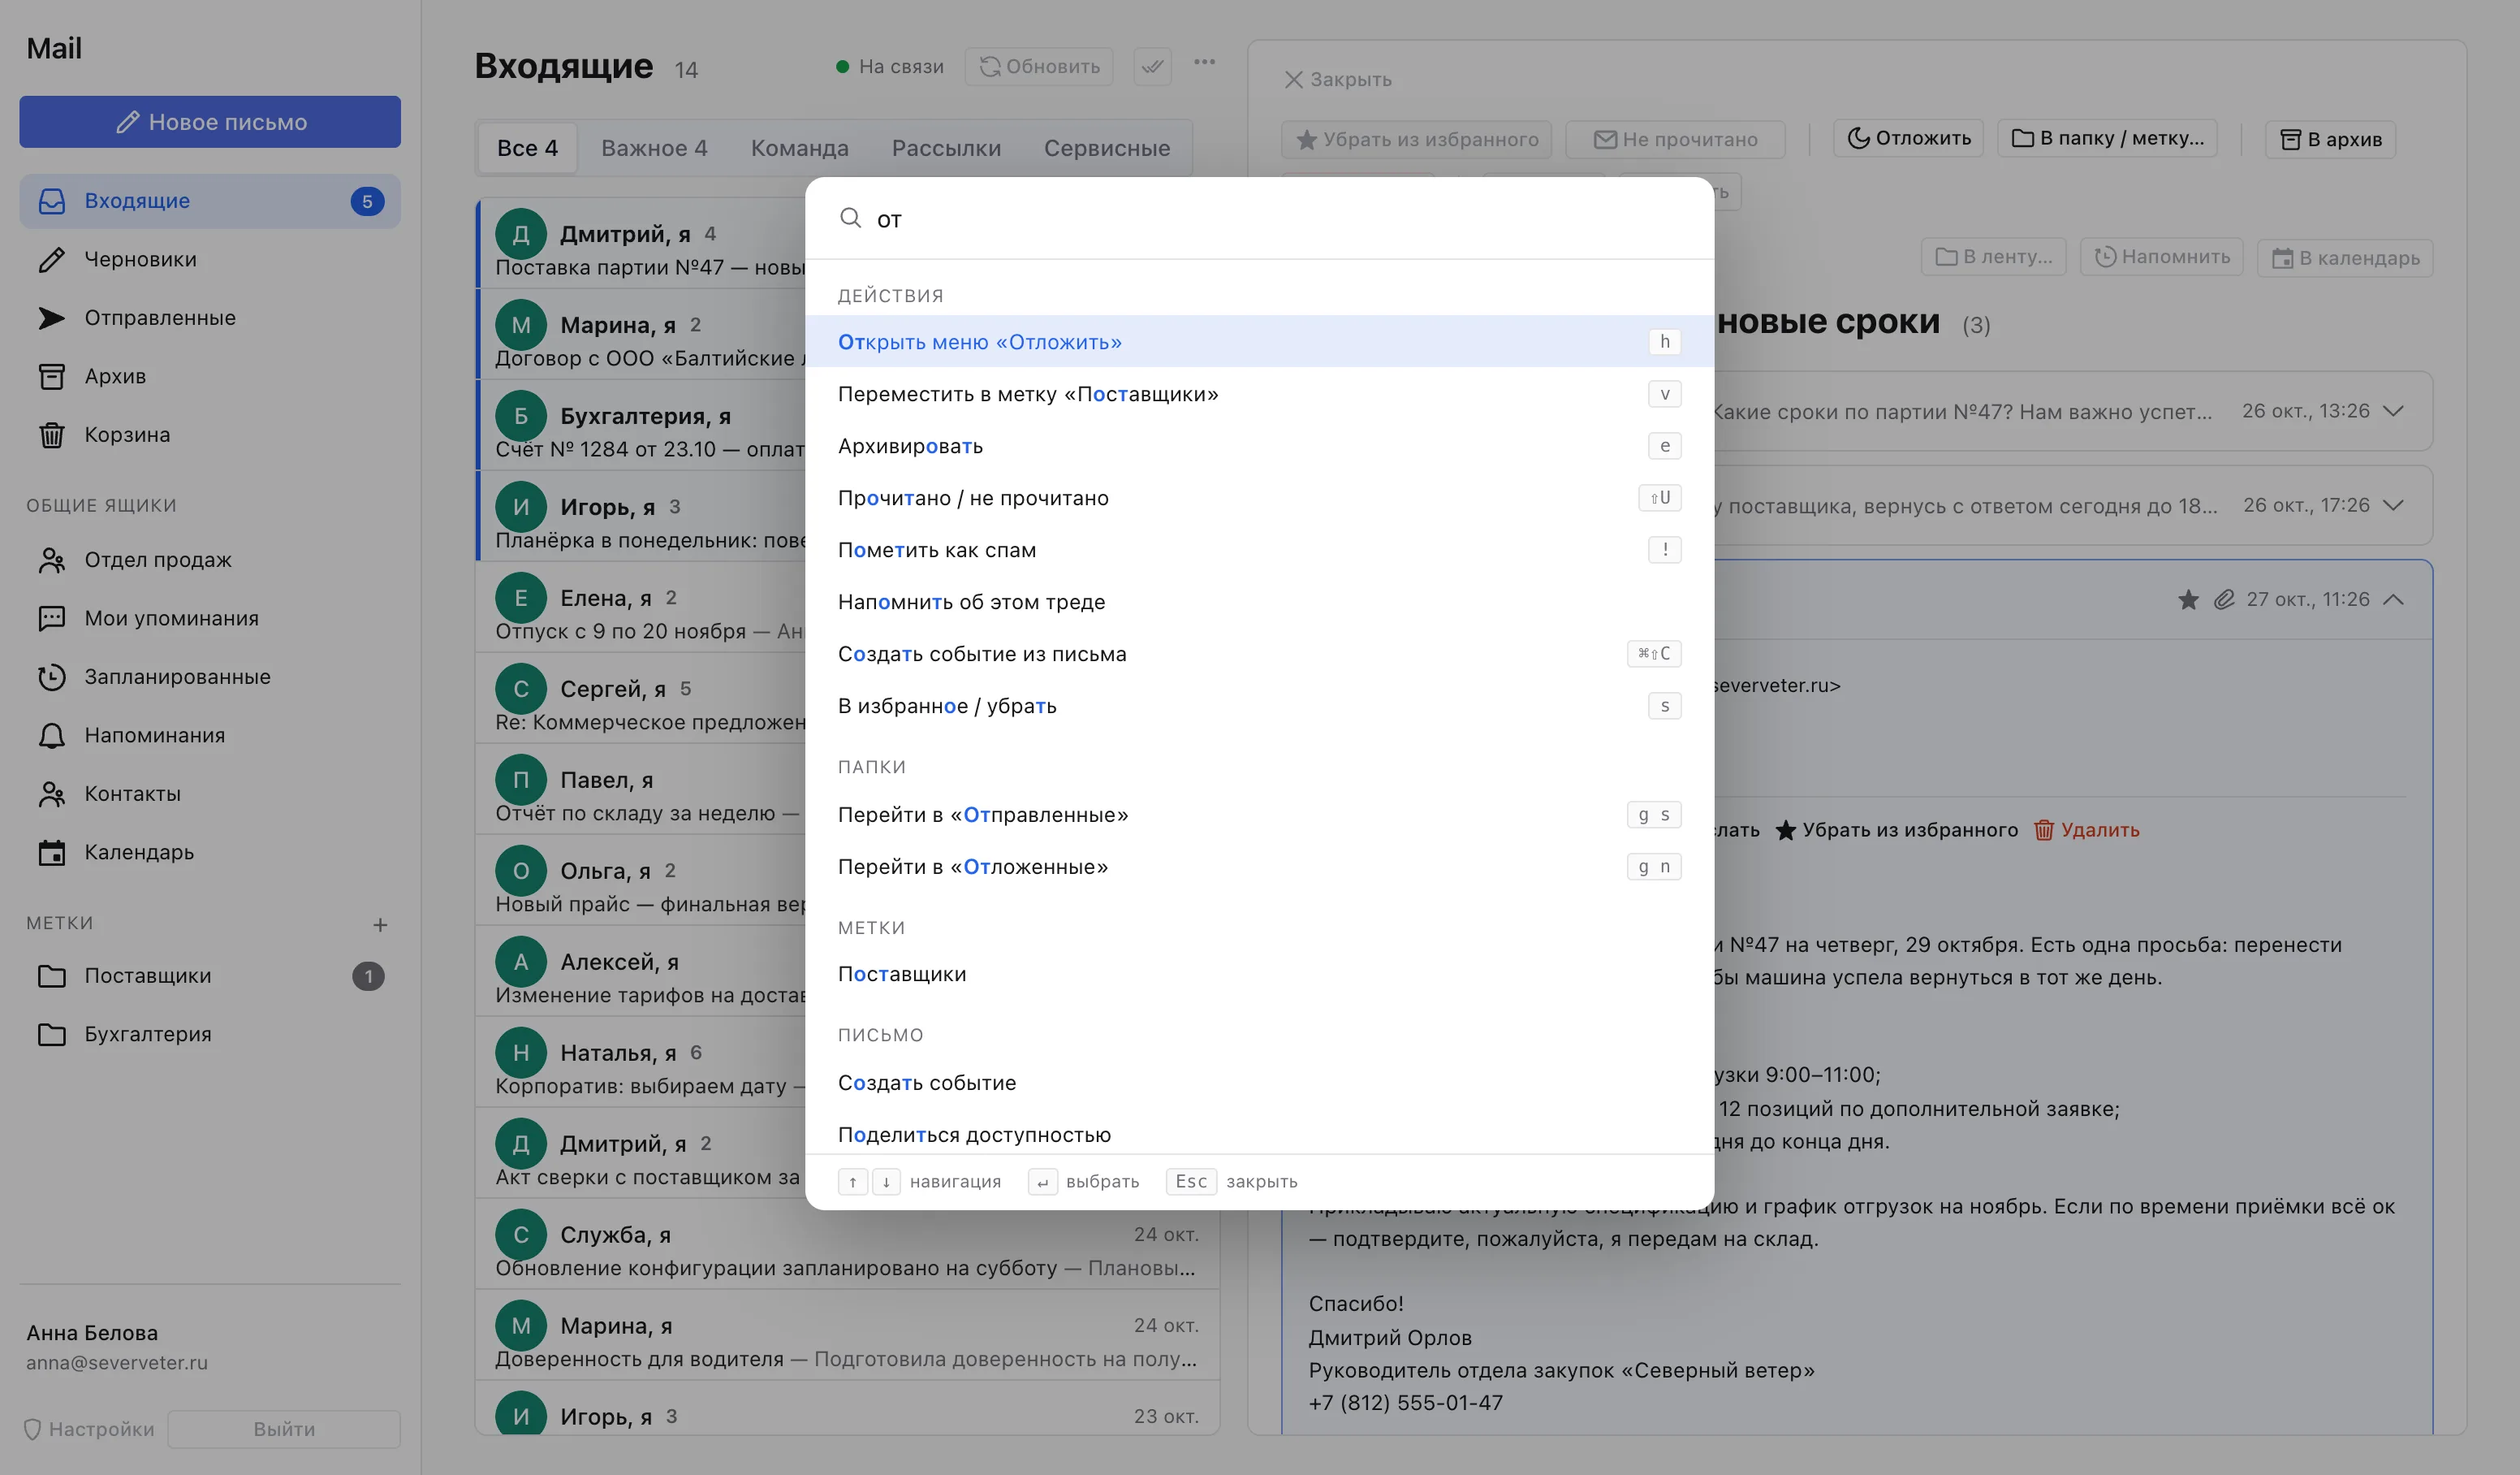Collapse the message dated 27 окт., 11:26
The width and height of the screenshot is (2520, 1475).
point(2393,599)
